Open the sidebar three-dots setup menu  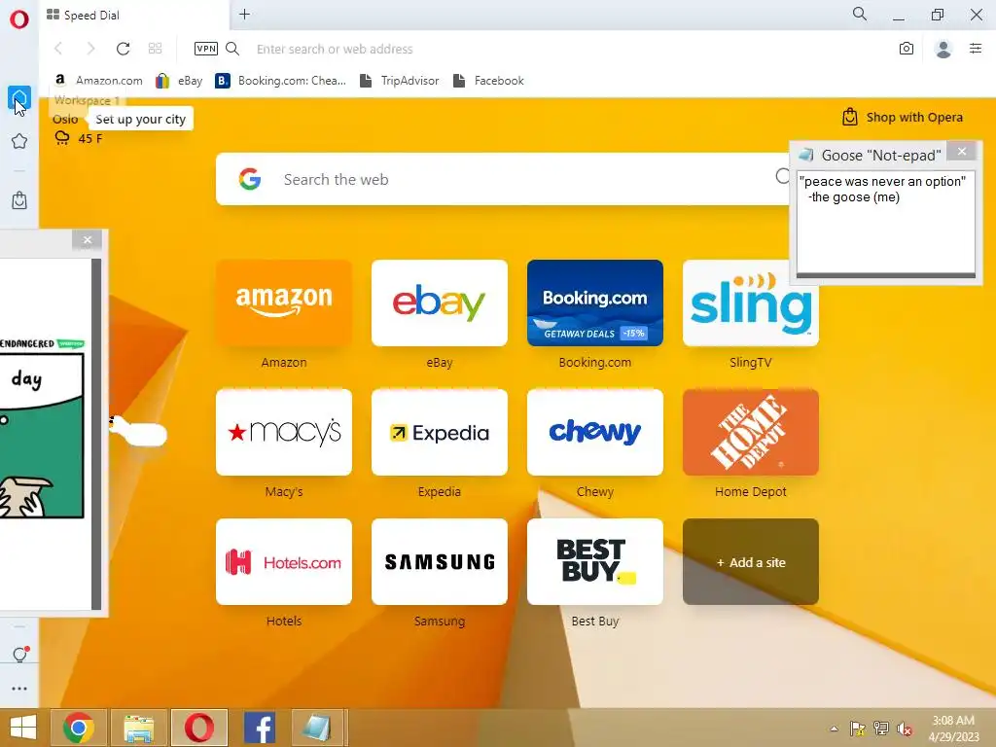point(19,688)
